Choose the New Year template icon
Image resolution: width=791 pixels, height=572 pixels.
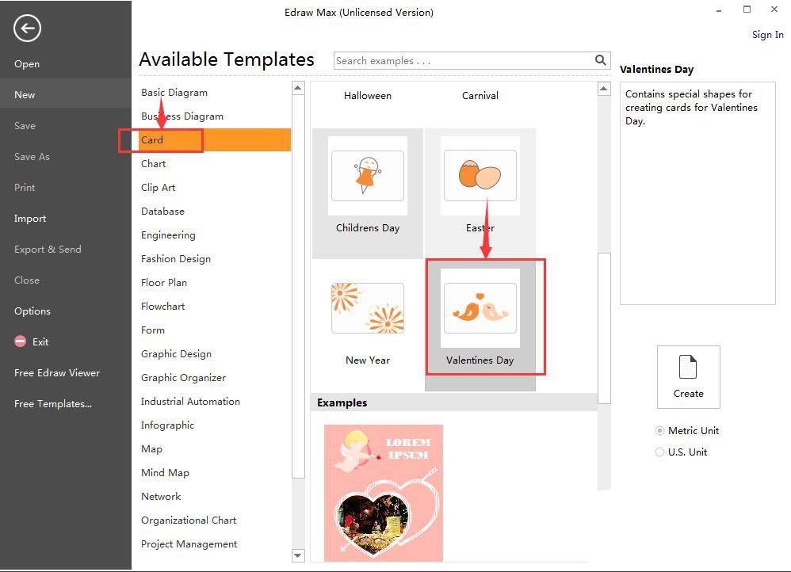(x=368, y=308)
